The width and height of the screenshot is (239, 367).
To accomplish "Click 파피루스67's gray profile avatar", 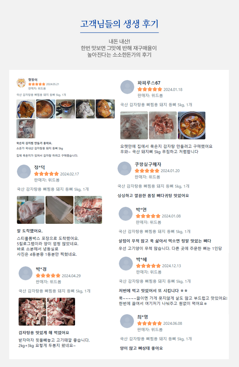I will (x=127, y=87).
